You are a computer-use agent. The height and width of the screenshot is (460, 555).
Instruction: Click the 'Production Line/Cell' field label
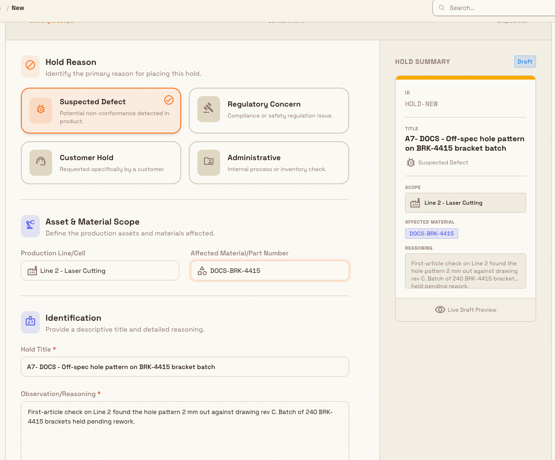[x=53, y=253]
